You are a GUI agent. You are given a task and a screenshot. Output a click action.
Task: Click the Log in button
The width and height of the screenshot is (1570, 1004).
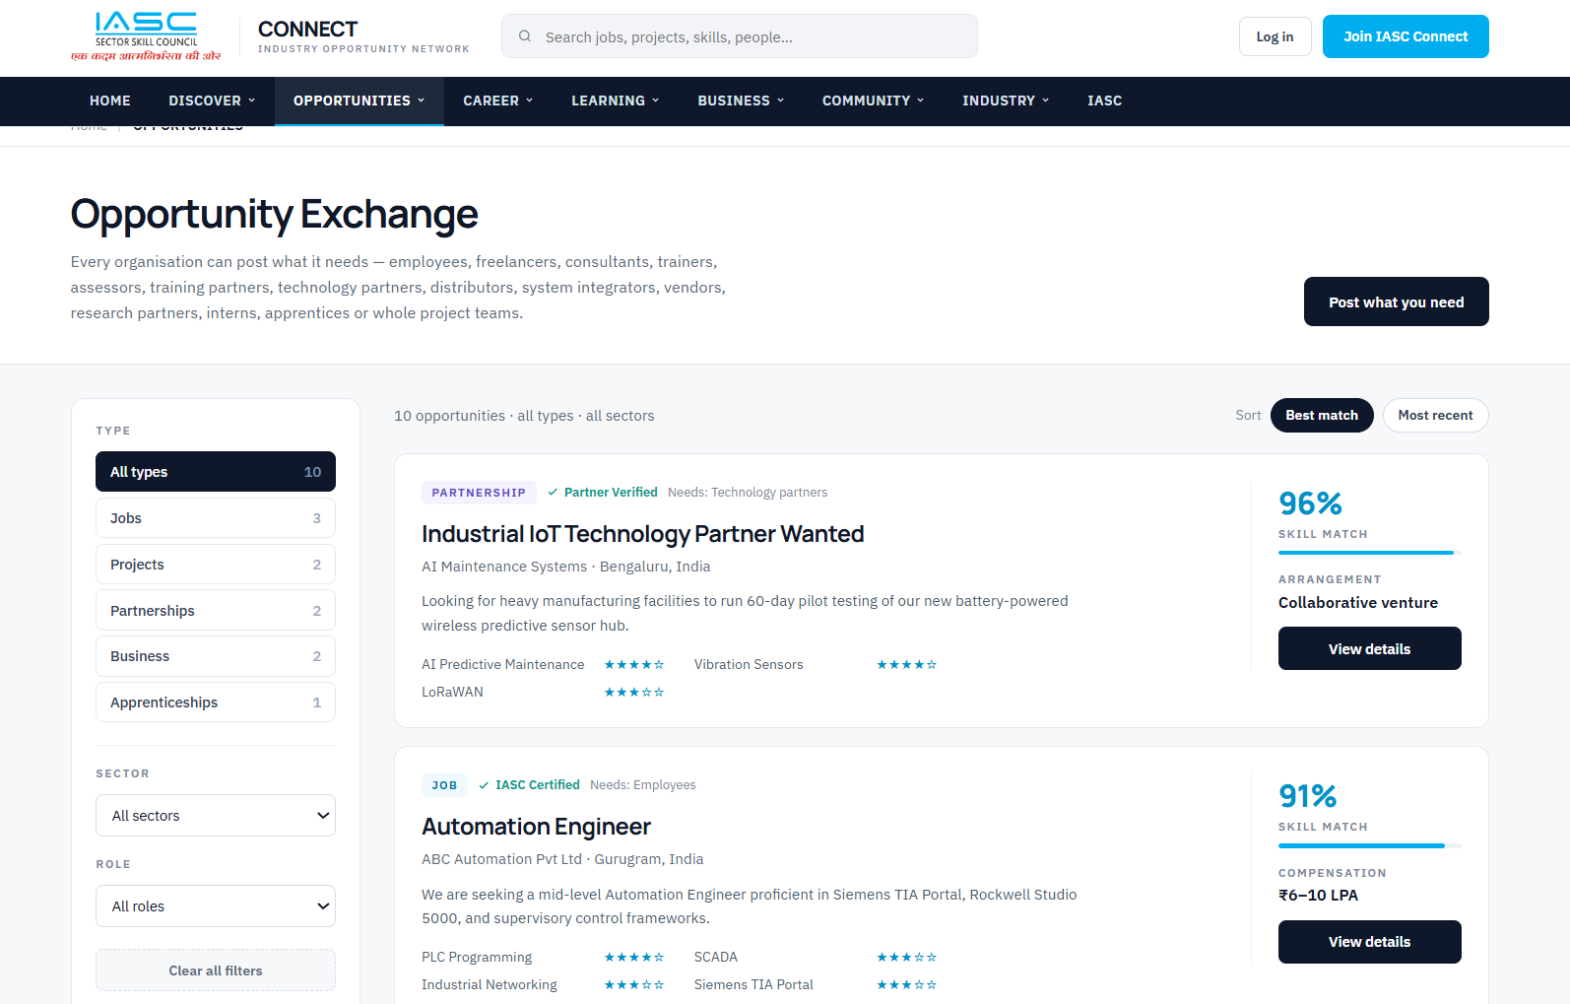(1275, 36)
